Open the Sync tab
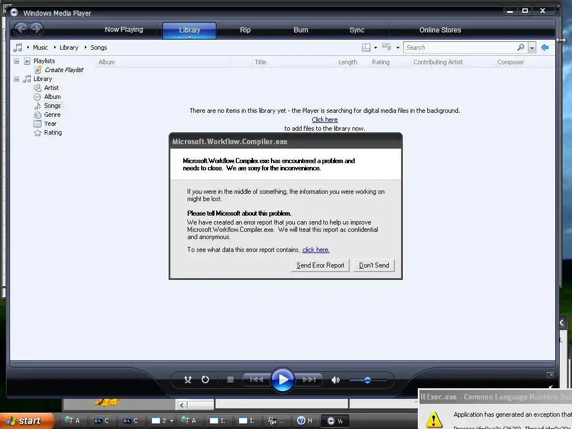The height and width of the screenshot is (429, 572). click(357, 30)
